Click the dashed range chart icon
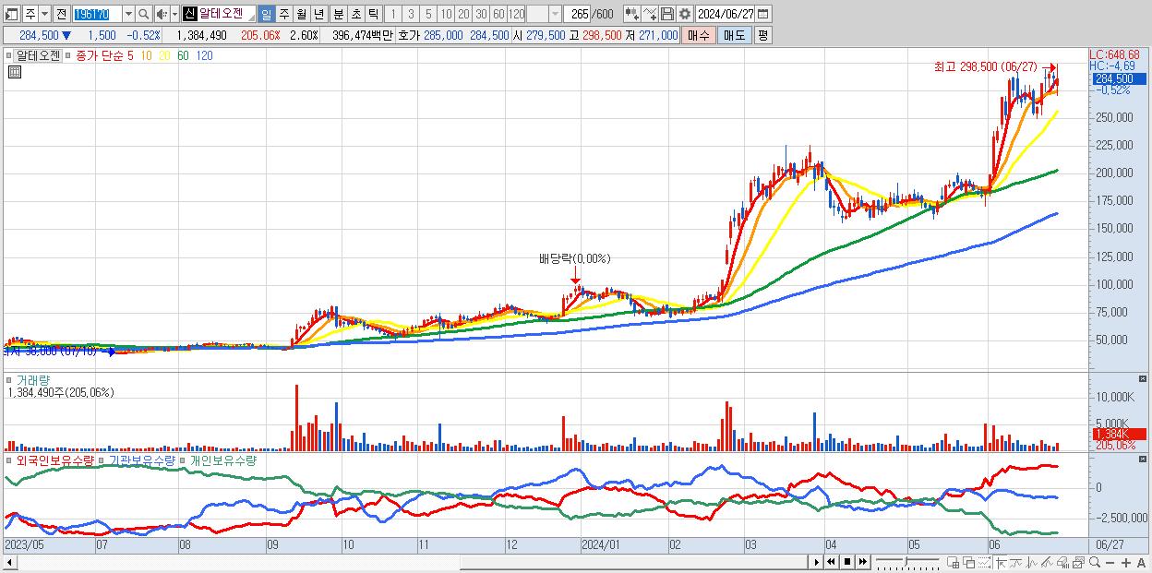Image resolution: width=1152 pixels, height=573 pixels. [x=984, y=562]
